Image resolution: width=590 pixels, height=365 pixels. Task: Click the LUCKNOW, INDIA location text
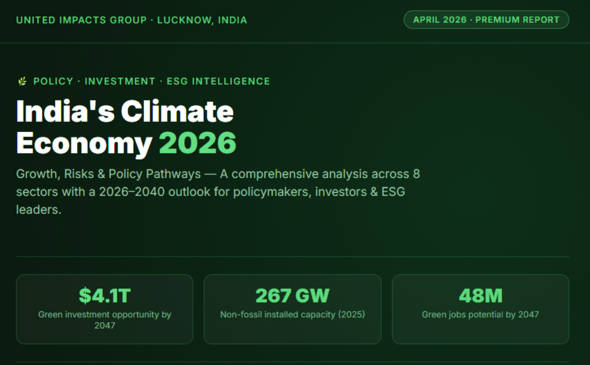(x=204, y=20)
